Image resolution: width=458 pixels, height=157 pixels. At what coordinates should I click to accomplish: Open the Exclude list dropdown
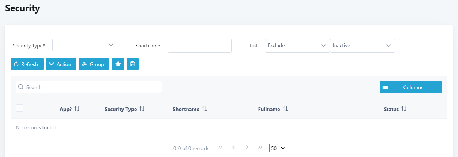click(297, 46)
